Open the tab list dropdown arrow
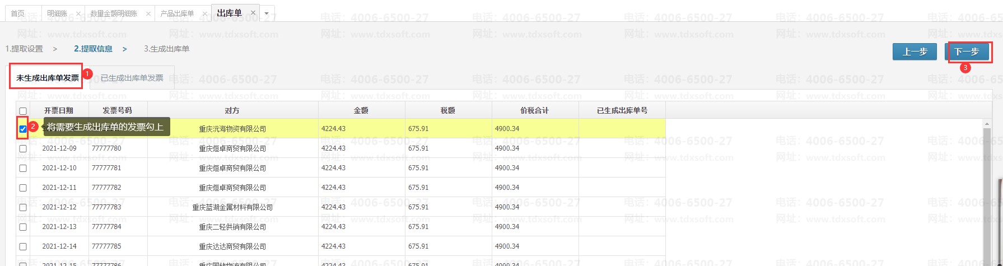1003x266 pixels. (x=267, y=13)
